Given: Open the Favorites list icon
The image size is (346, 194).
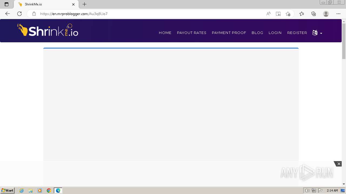Looking at the screenshot, I should click(302, 14).
